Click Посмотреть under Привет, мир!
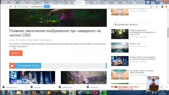This screenshot has width=169, height=95. coord(143,46)
